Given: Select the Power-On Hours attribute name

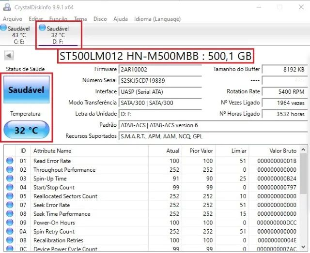Looking at the screenshot, I should 54,223.
